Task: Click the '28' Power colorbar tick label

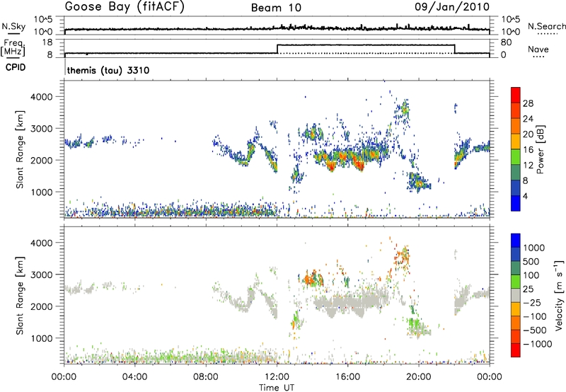Action: 528,103
